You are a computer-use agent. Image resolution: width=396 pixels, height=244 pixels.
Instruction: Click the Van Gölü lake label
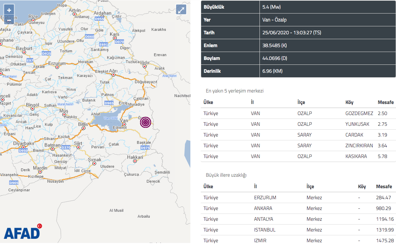point(110,118)
